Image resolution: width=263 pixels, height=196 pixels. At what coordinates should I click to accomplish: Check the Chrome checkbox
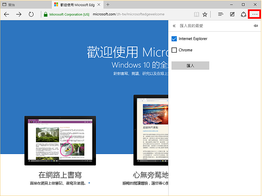pyautogui.click(x=174, y=50)
